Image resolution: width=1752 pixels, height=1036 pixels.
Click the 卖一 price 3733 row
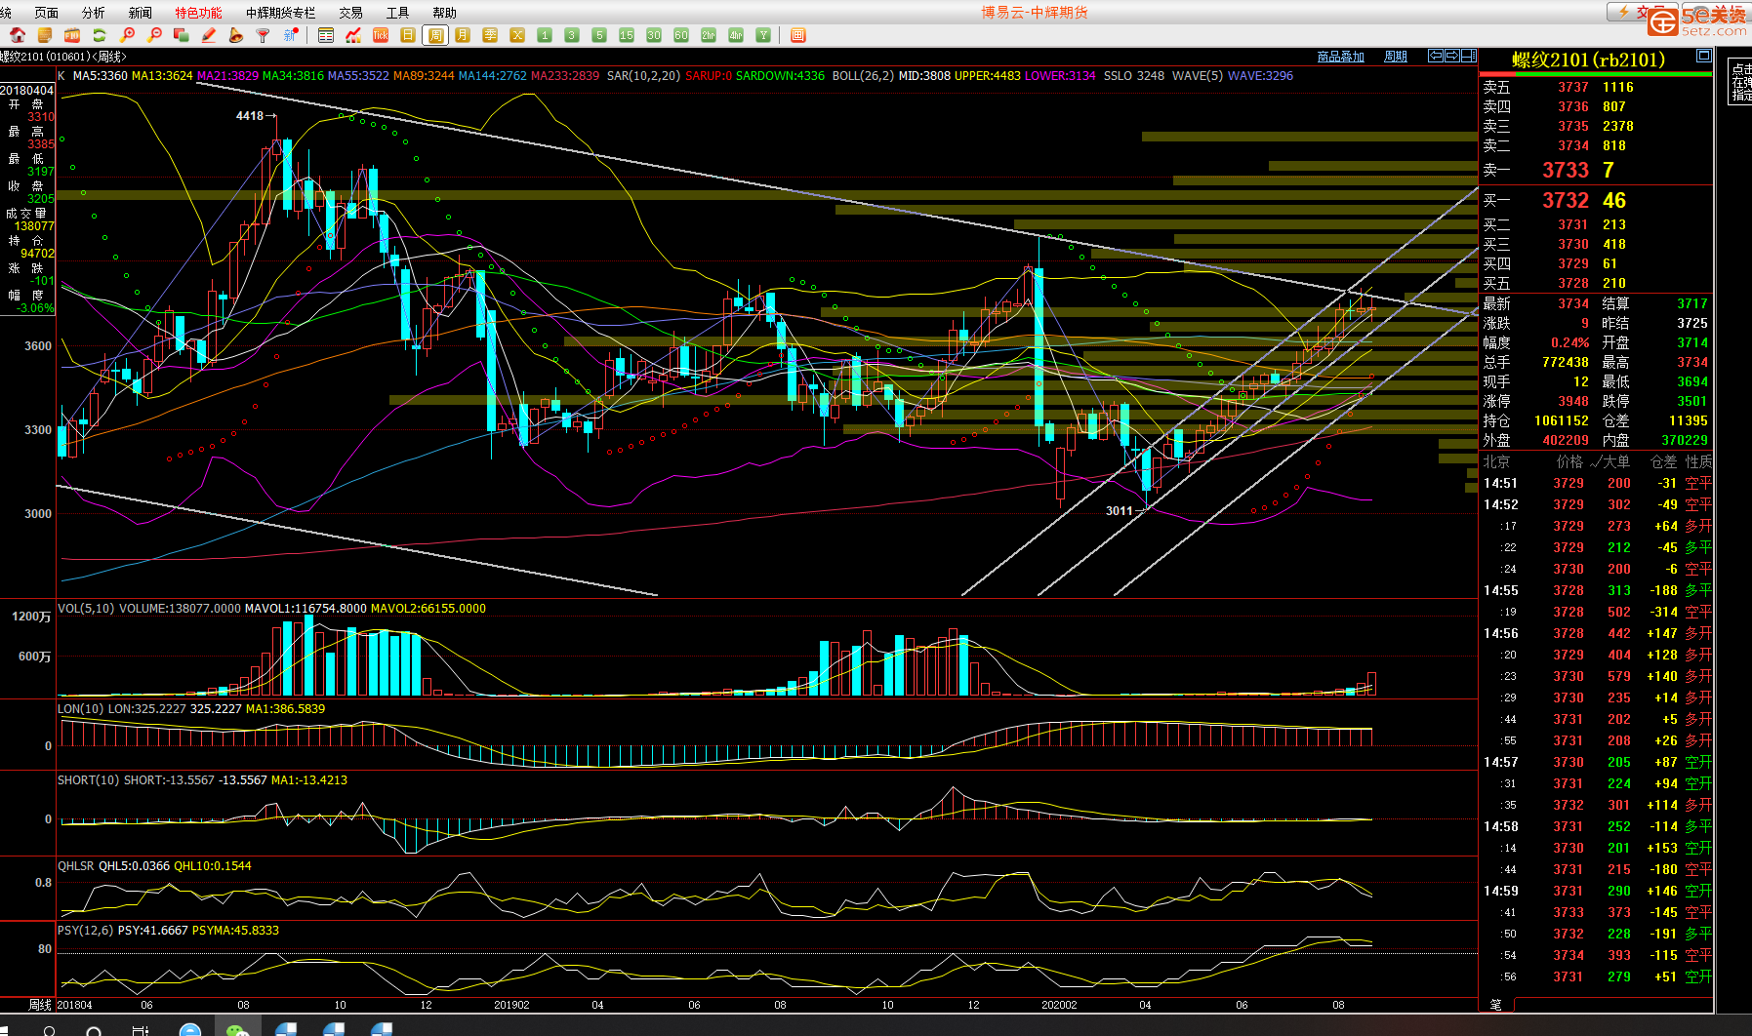1596,170
